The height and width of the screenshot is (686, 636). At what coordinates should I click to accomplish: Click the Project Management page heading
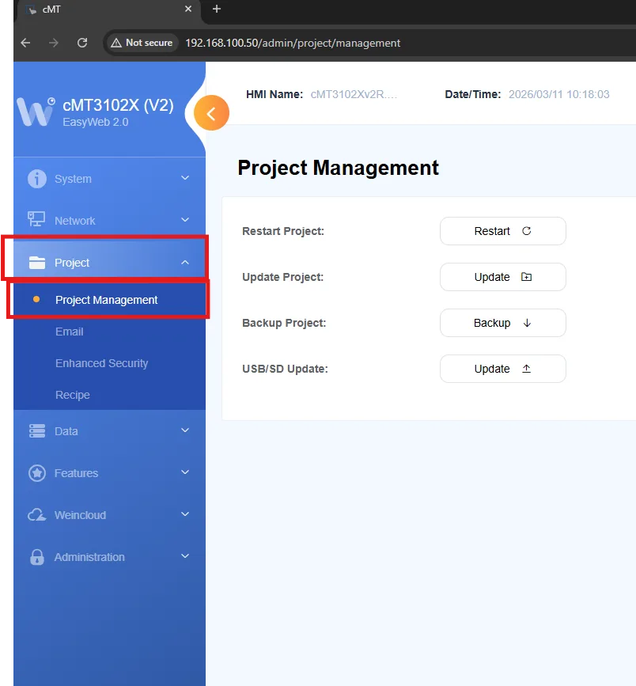pos(338,168)
